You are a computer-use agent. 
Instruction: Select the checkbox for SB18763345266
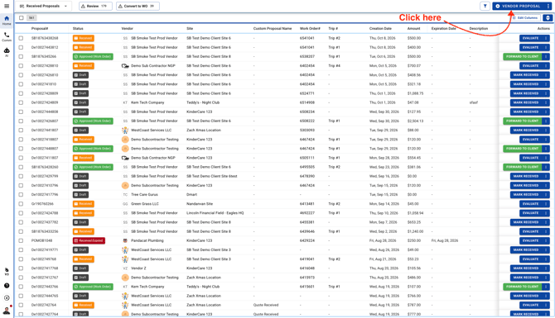tap(21, 56)
